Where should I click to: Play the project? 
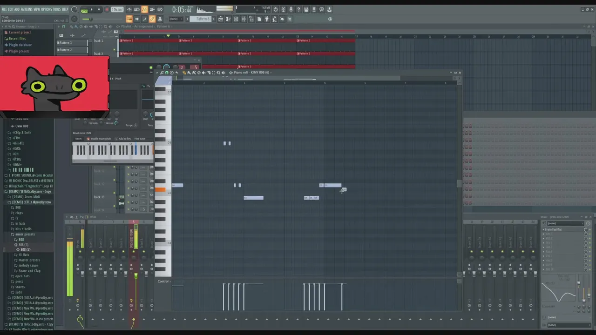pyautogui.click(x=92, y=9)
